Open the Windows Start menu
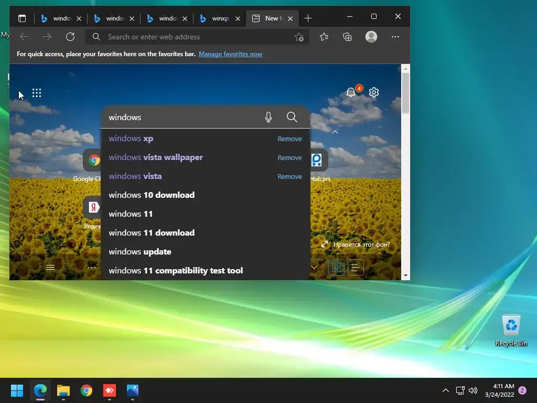The height and width of the screenshot is (403, 537). 17,390
